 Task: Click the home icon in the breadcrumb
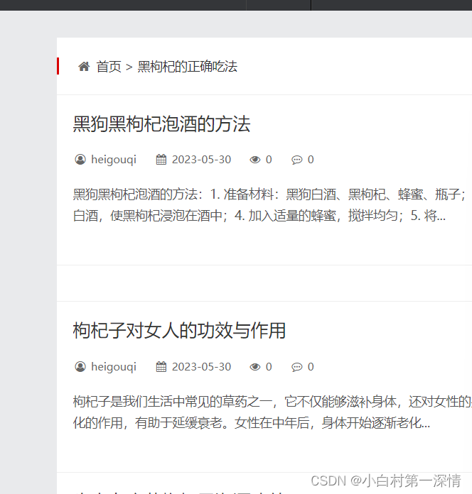[84, 67]
